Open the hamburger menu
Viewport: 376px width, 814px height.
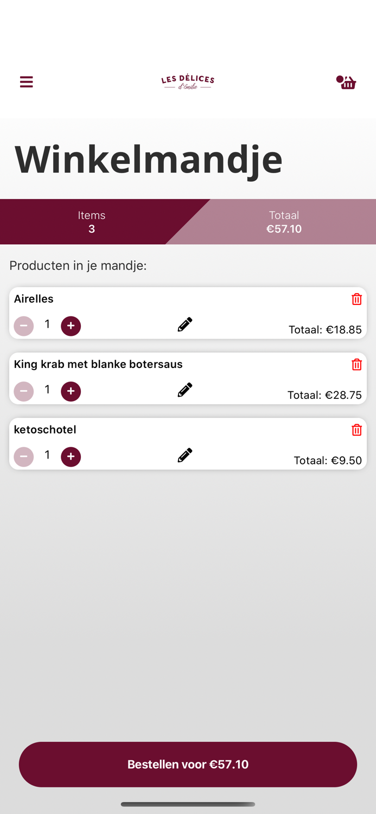[x=27, y=82]
